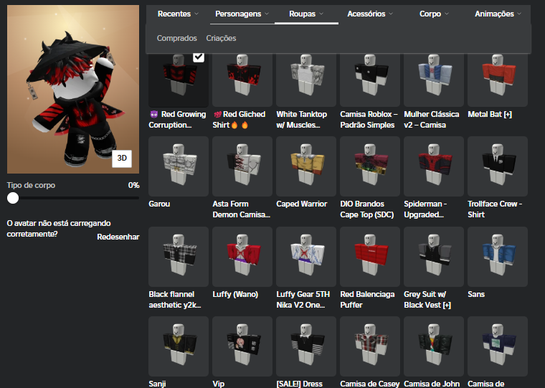Expand the Roupas dropdown chevron
This screenshot has width=545, height=388.
[321, 14]
